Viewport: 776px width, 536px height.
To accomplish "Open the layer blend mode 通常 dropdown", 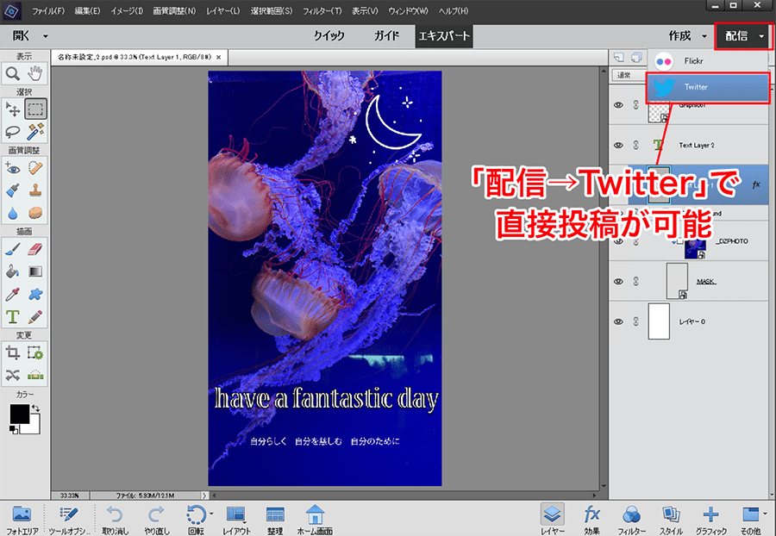I will pyautogui.click(x=629, y=75).
